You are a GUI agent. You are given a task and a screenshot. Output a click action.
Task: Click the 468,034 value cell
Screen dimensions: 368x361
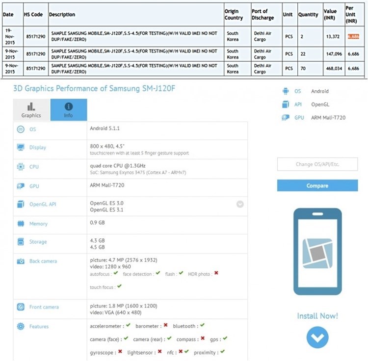point(334,69)
